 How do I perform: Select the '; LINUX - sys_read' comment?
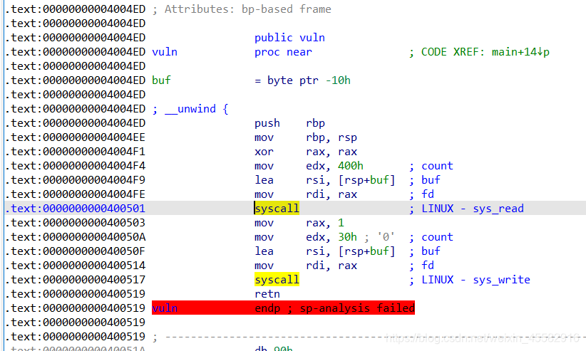pos(466,209)
